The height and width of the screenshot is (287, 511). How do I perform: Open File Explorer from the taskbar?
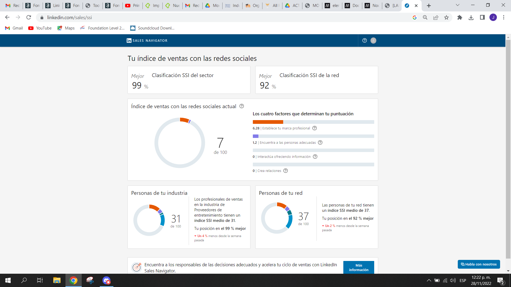click(57, 280)
